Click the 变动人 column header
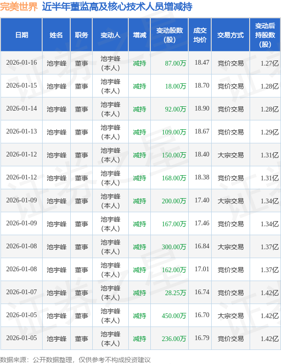The height and width of the screenshot is (364, 281). [x=111, y=35]
